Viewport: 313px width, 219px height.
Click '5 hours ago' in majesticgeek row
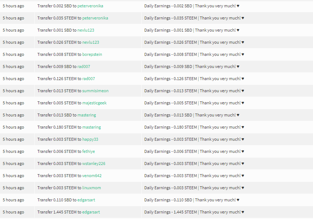pos(13,103)
